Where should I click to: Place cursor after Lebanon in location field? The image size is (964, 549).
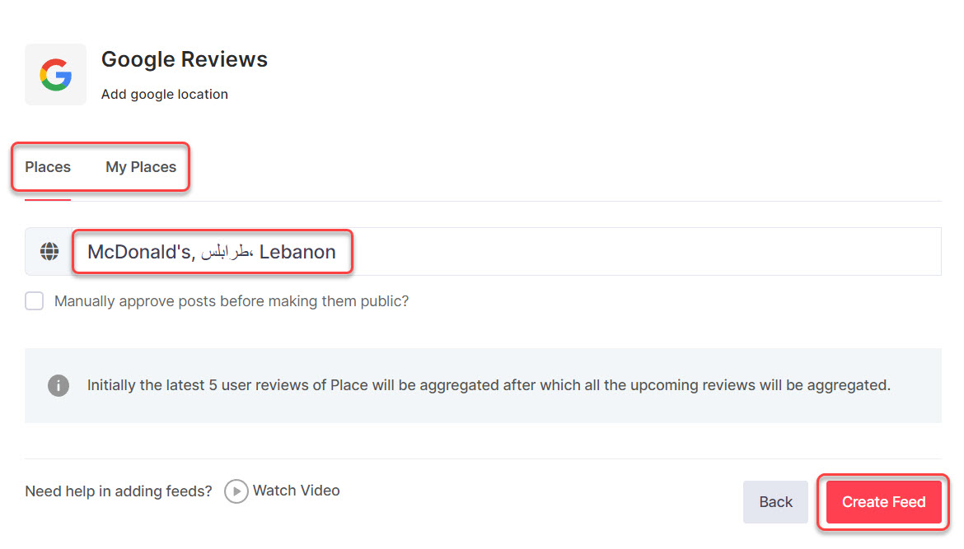337,252
